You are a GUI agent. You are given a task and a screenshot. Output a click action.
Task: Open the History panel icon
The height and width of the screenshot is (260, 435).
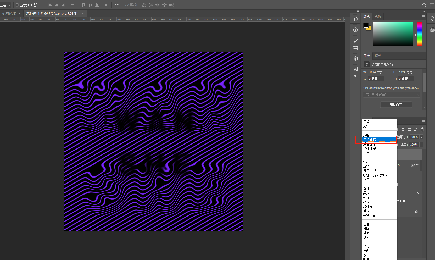click(x=355, y=19)
